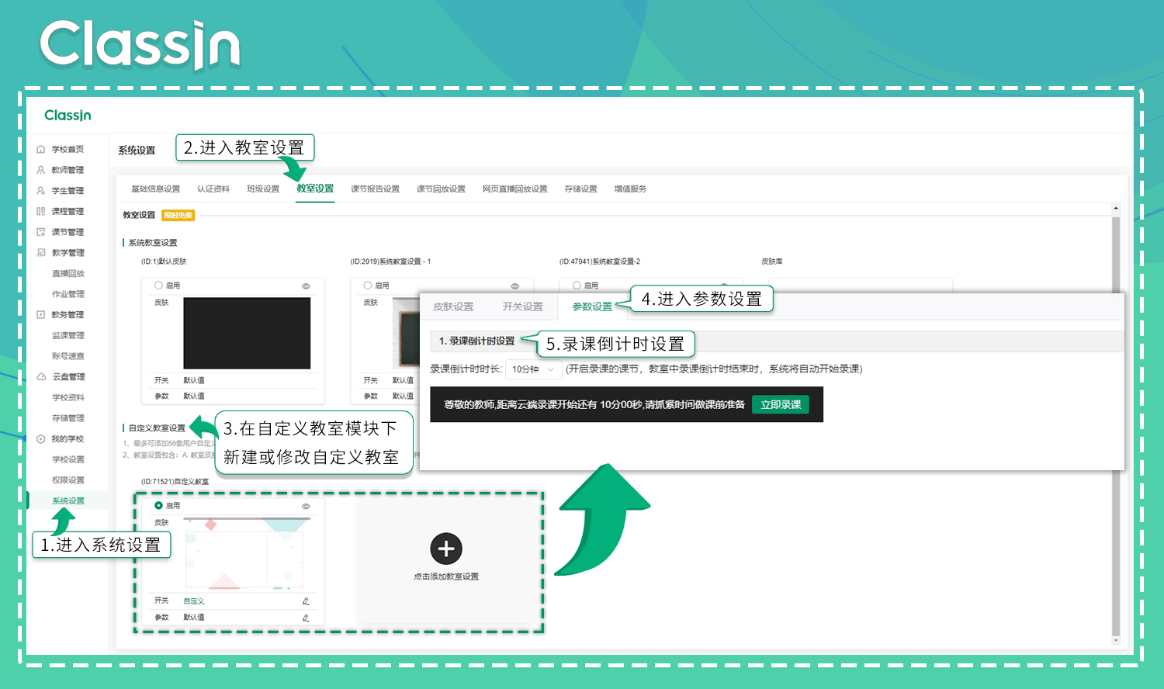Click the 系统设置 page title
This screenshot has width=1164, height=689.
137,151
